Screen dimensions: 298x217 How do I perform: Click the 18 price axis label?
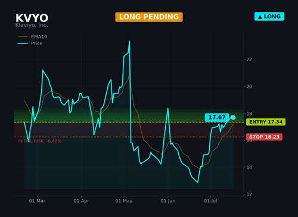point(249,114)
